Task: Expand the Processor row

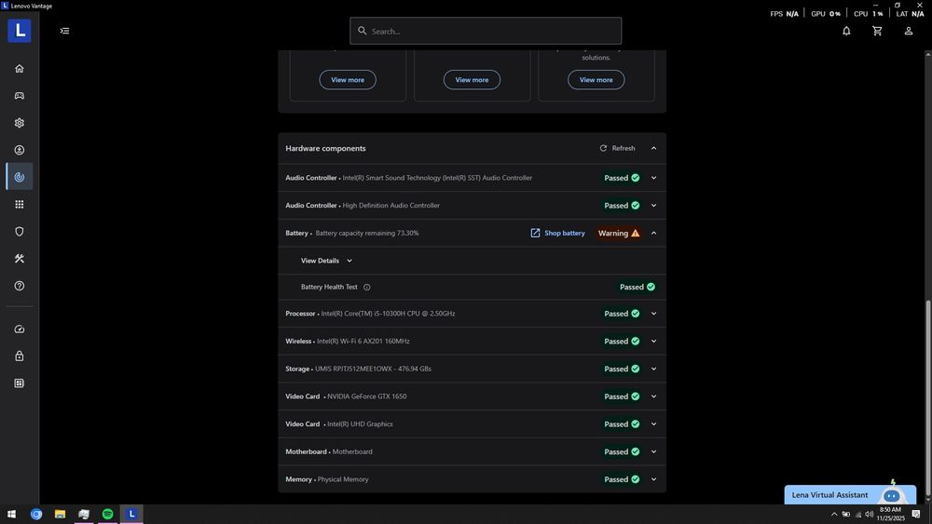Action: [654, 314]
